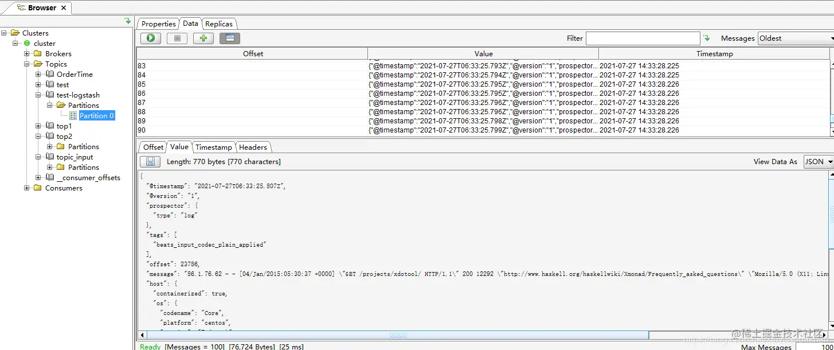Click the Offset column header
This screenshot has height=350, width=834.
click(x=253, y=53)
